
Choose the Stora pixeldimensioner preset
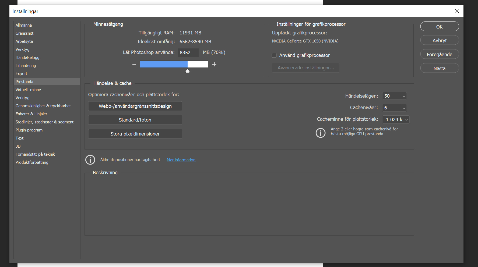click(135, 134)
